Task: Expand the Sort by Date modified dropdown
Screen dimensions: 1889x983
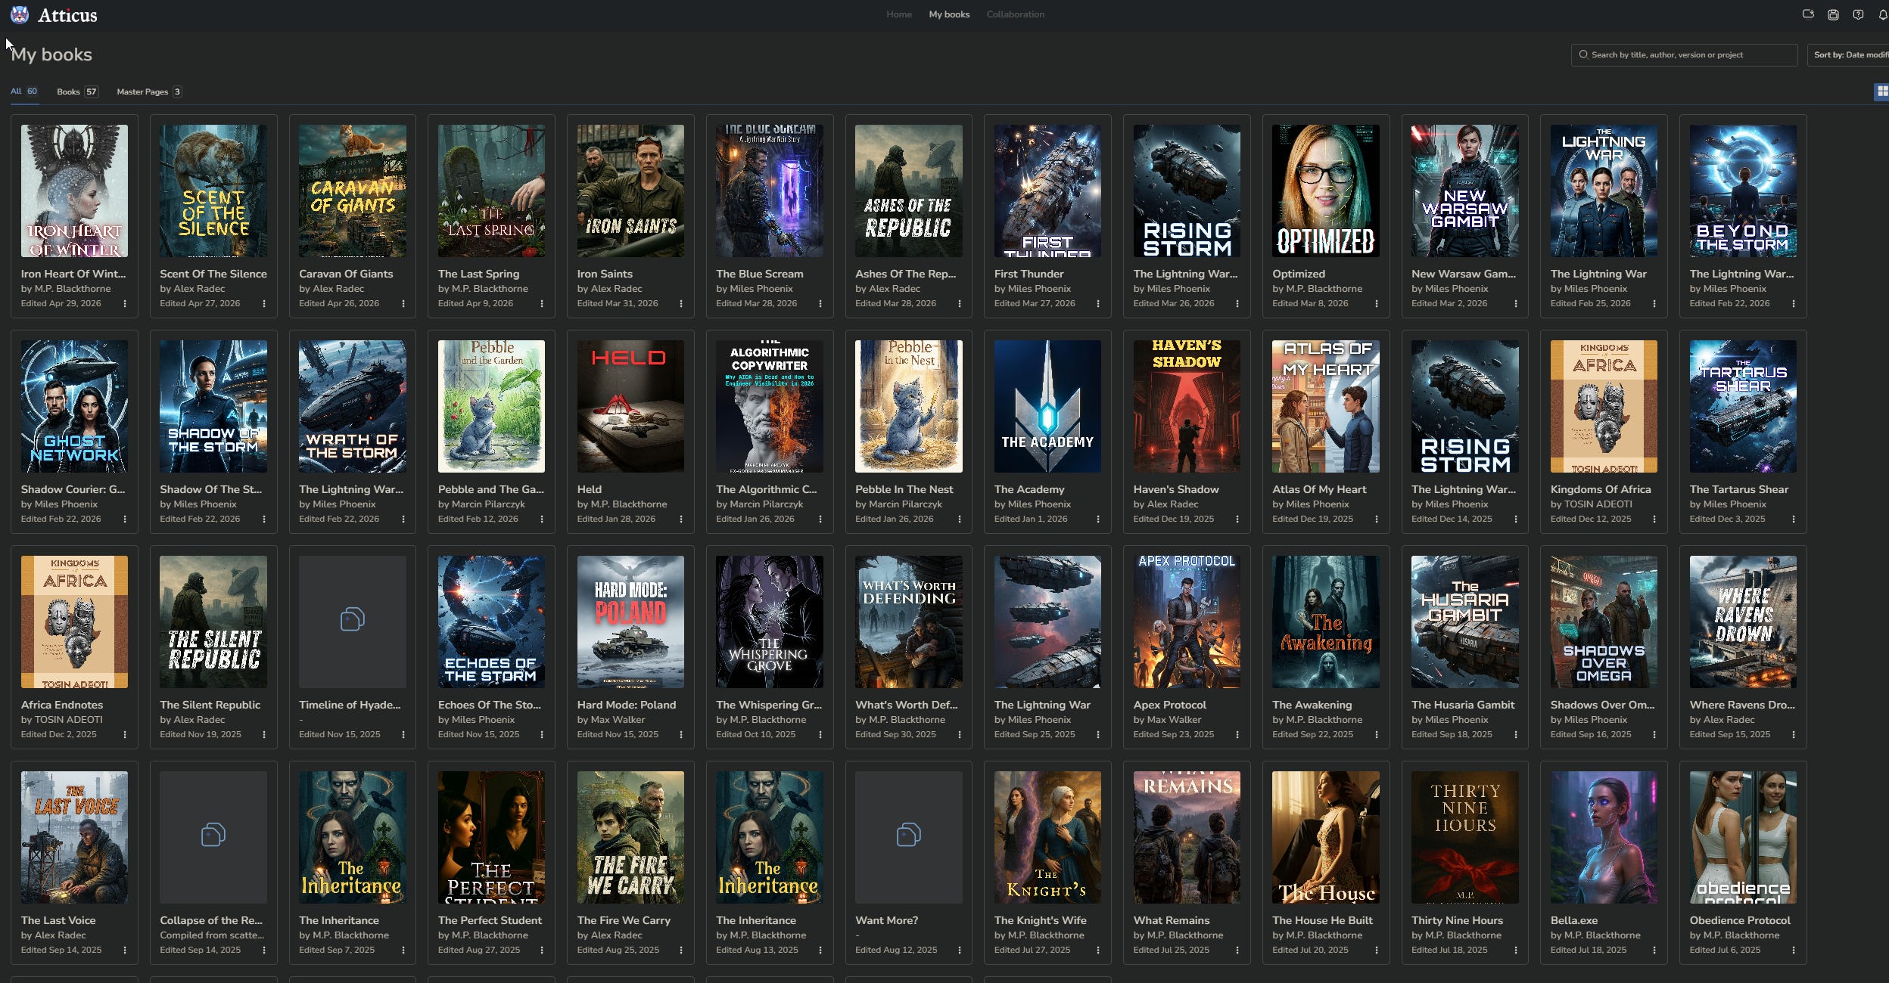Action: [x=1849, y=54]
